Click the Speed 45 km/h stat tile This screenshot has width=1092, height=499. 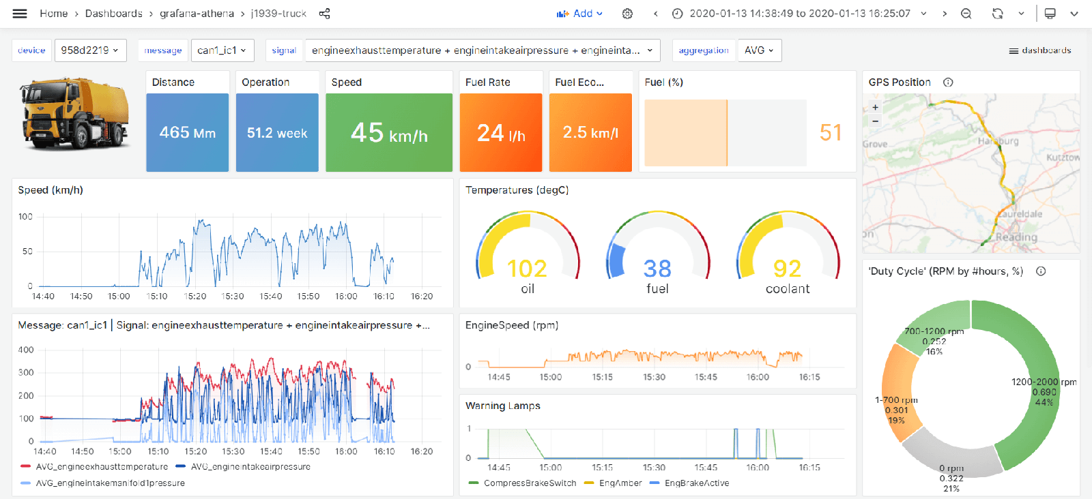389,132
